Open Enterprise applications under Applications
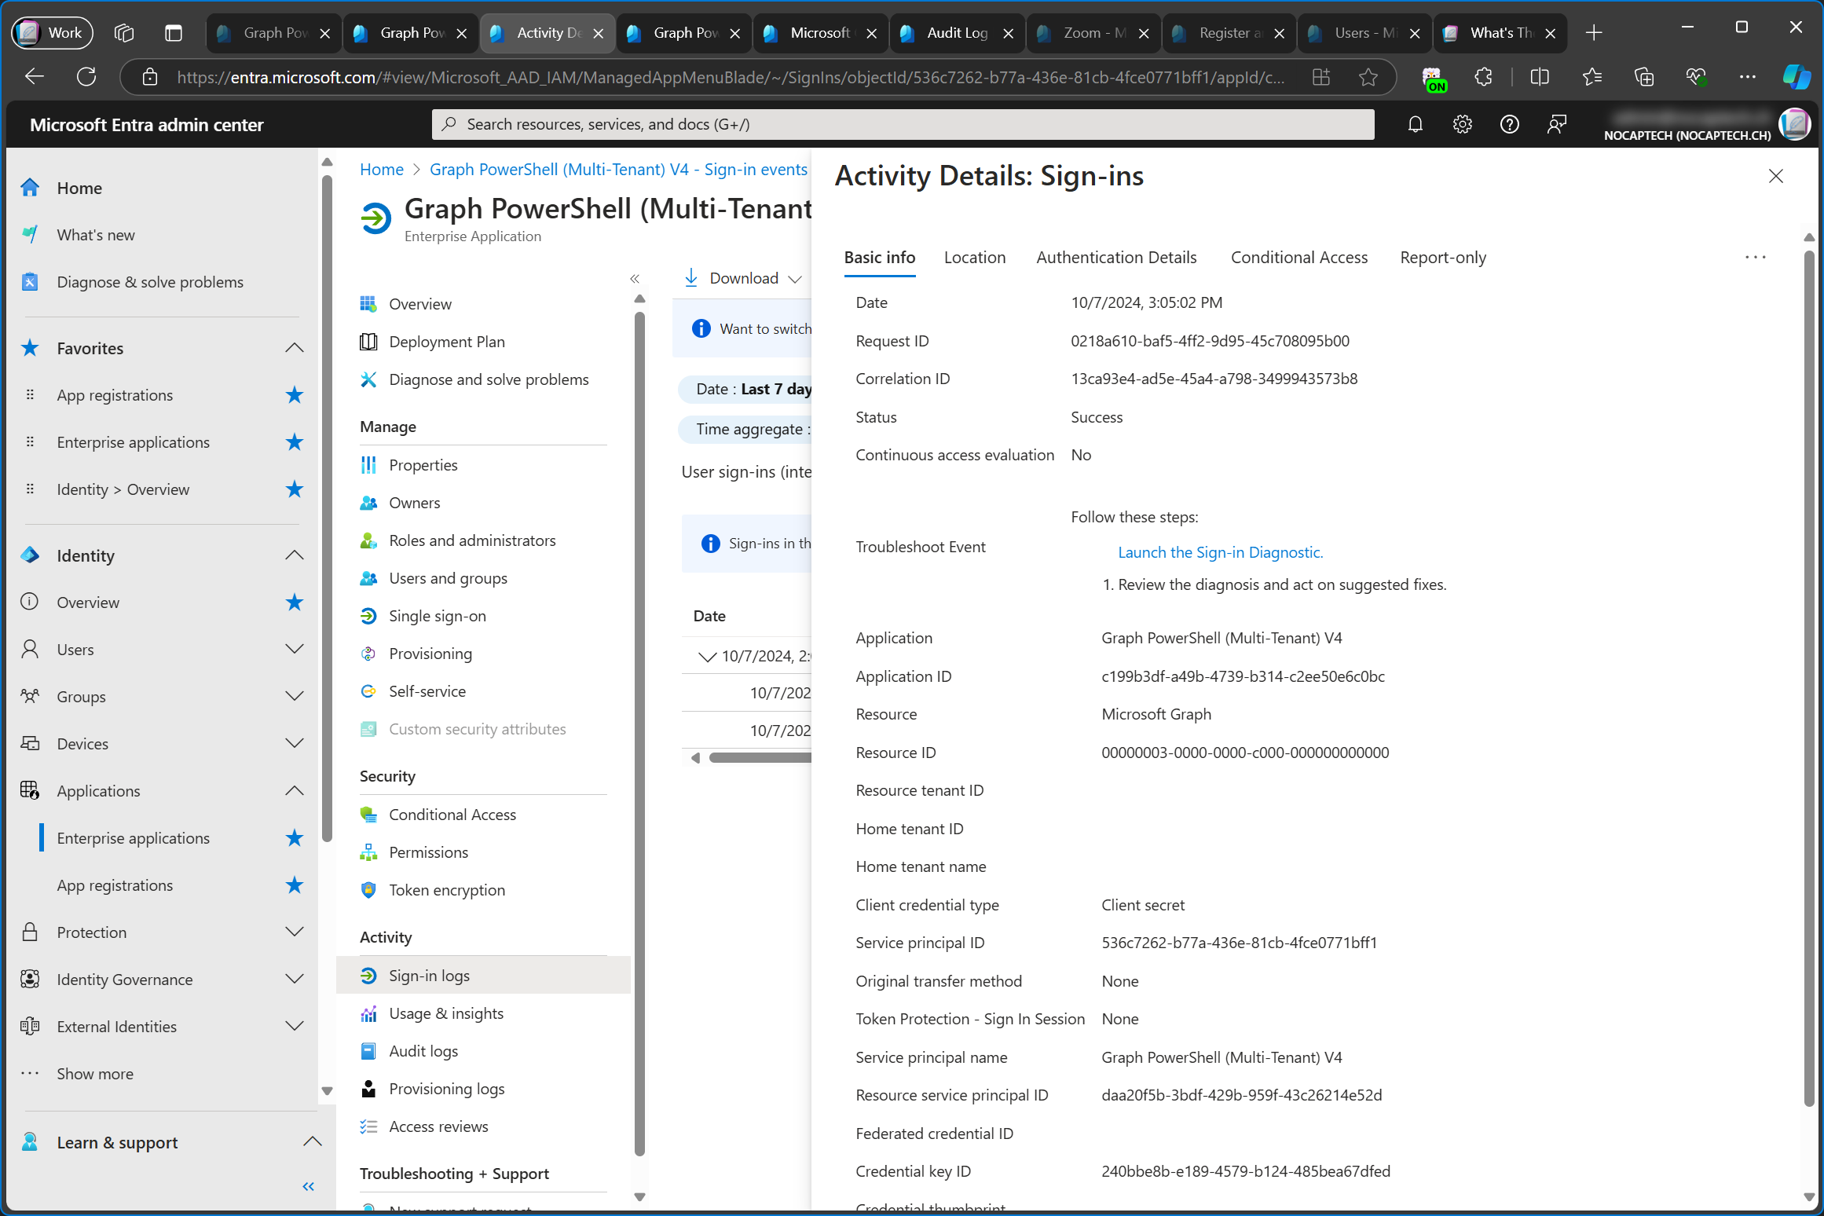The height and width of the screenshot is (1216, 1824). 133,838
